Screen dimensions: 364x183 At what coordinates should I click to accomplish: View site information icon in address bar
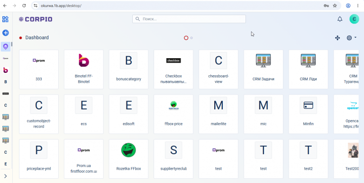click(36, 6)
